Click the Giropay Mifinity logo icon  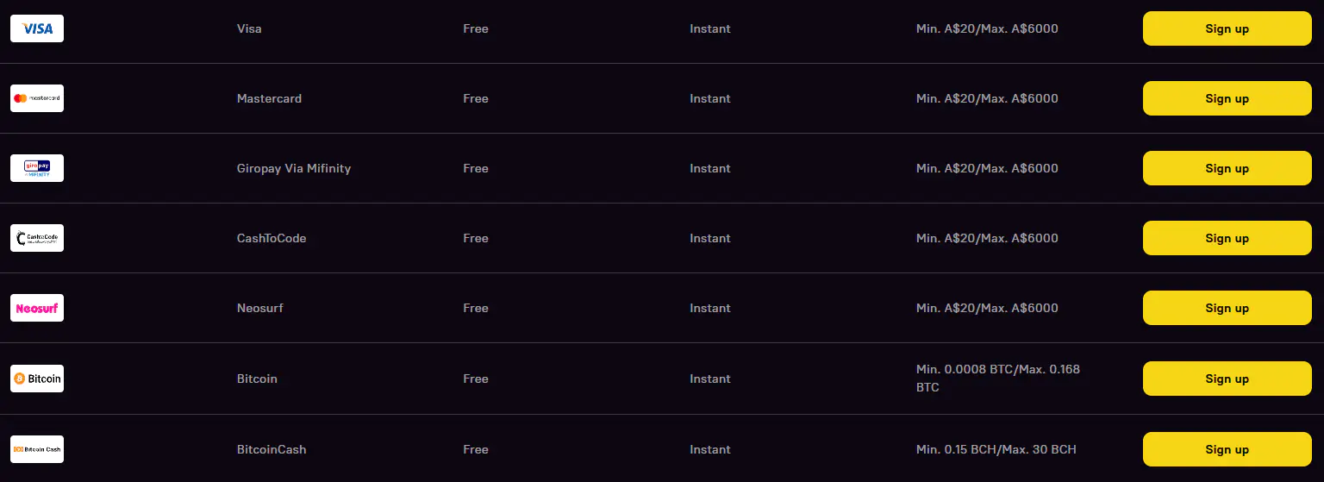(37, 168)
